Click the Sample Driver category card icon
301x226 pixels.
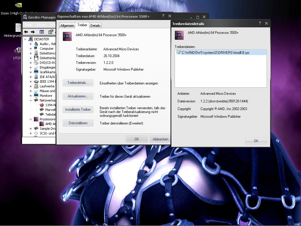coord(36,129)
